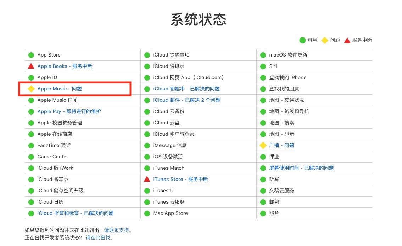Click the green dot next to 查找我的 iPhone
402x246 pixels.
point(263,77)
